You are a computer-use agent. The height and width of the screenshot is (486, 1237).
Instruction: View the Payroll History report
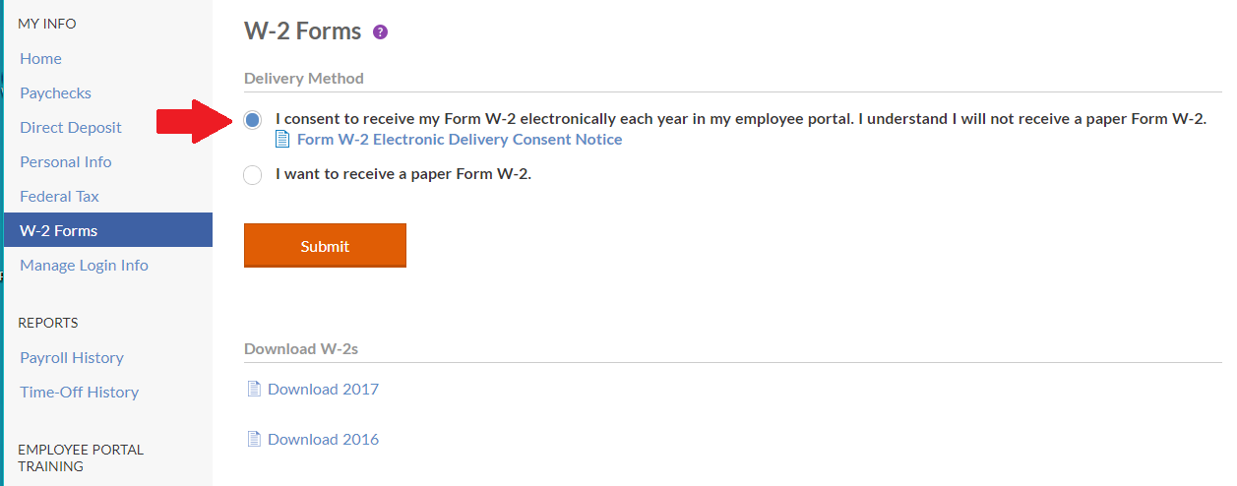(72, 357)
